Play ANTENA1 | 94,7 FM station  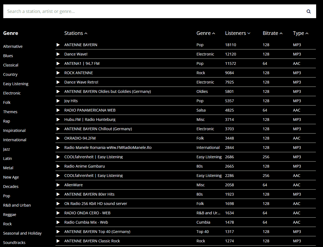(58, 63)
